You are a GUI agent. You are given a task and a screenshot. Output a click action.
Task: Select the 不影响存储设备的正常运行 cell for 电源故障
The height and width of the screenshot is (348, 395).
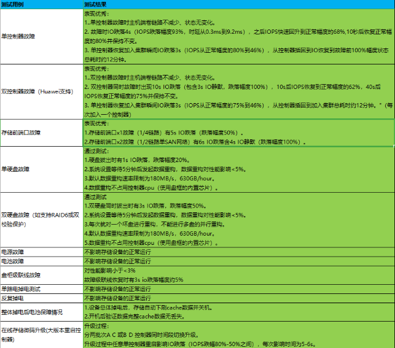tap(238, 252)
